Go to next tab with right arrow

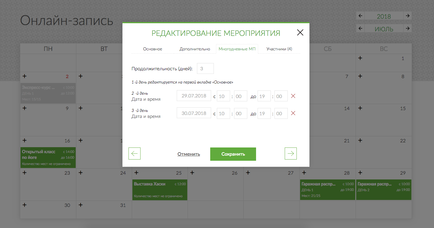pyautogui.click(x=290, y=154)
